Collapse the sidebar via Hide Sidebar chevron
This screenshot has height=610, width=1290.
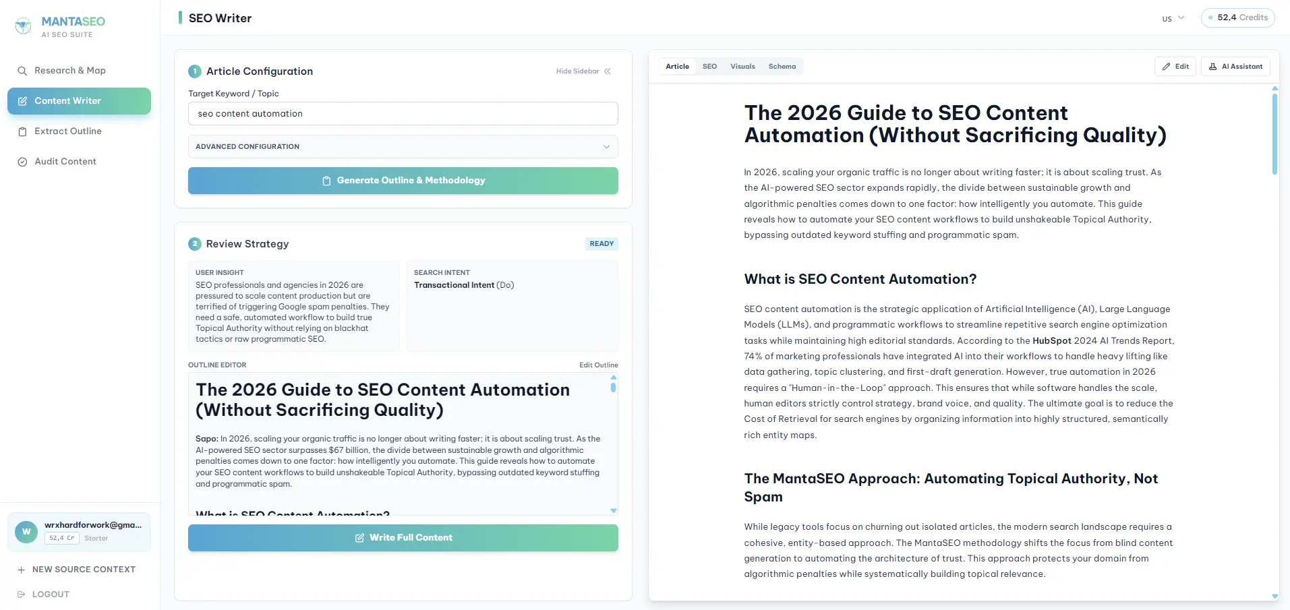click(x=606, y=71)
